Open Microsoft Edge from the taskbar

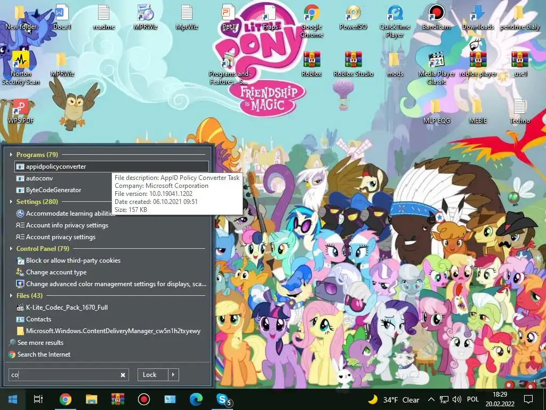(x=196, y=399)
